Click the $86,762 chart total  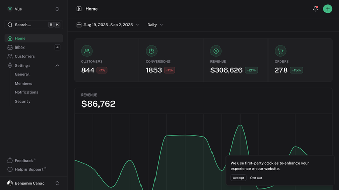pyautogui.click(x=98, y=104)
